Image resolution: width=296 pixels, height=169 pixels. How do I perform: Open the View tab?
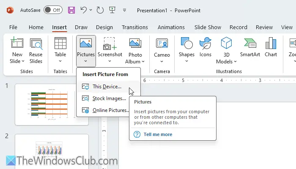(x=287, y=27)
